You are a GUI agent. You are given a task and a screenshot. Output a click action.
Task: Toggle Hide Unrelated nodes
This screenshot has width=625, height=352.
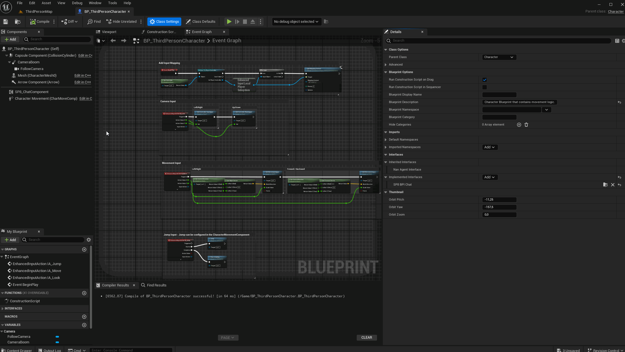tap(121, 22)
